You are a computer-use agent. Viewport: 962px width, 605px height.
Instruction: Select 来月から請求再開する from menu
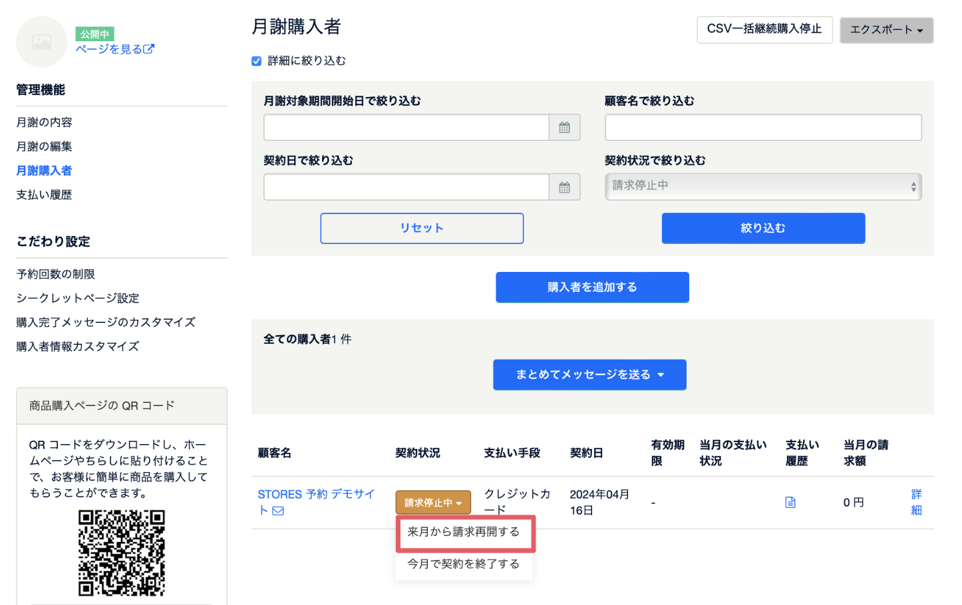point(464,532)
